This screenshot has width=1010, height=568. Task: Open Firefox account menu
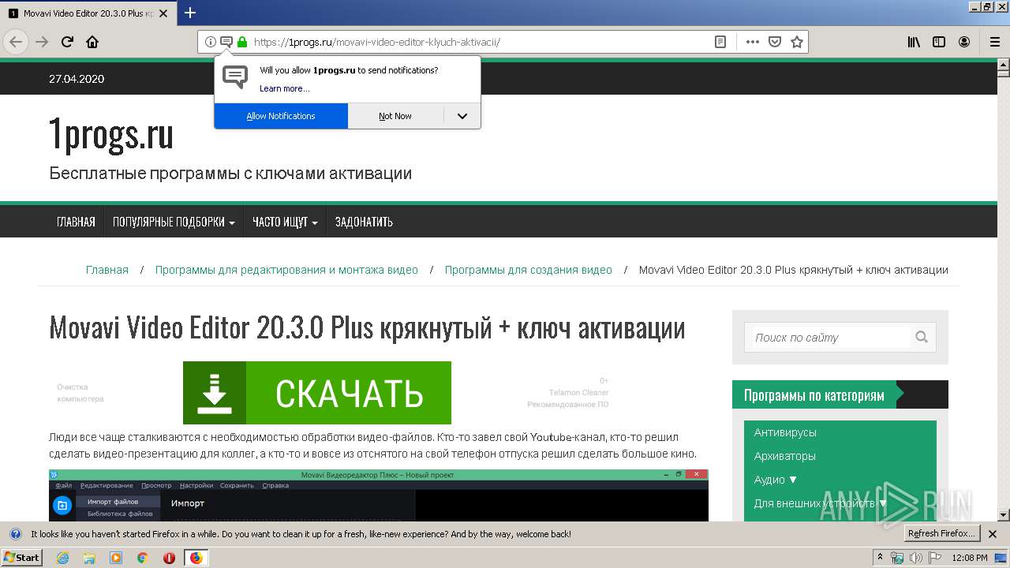tap(964, 42)
